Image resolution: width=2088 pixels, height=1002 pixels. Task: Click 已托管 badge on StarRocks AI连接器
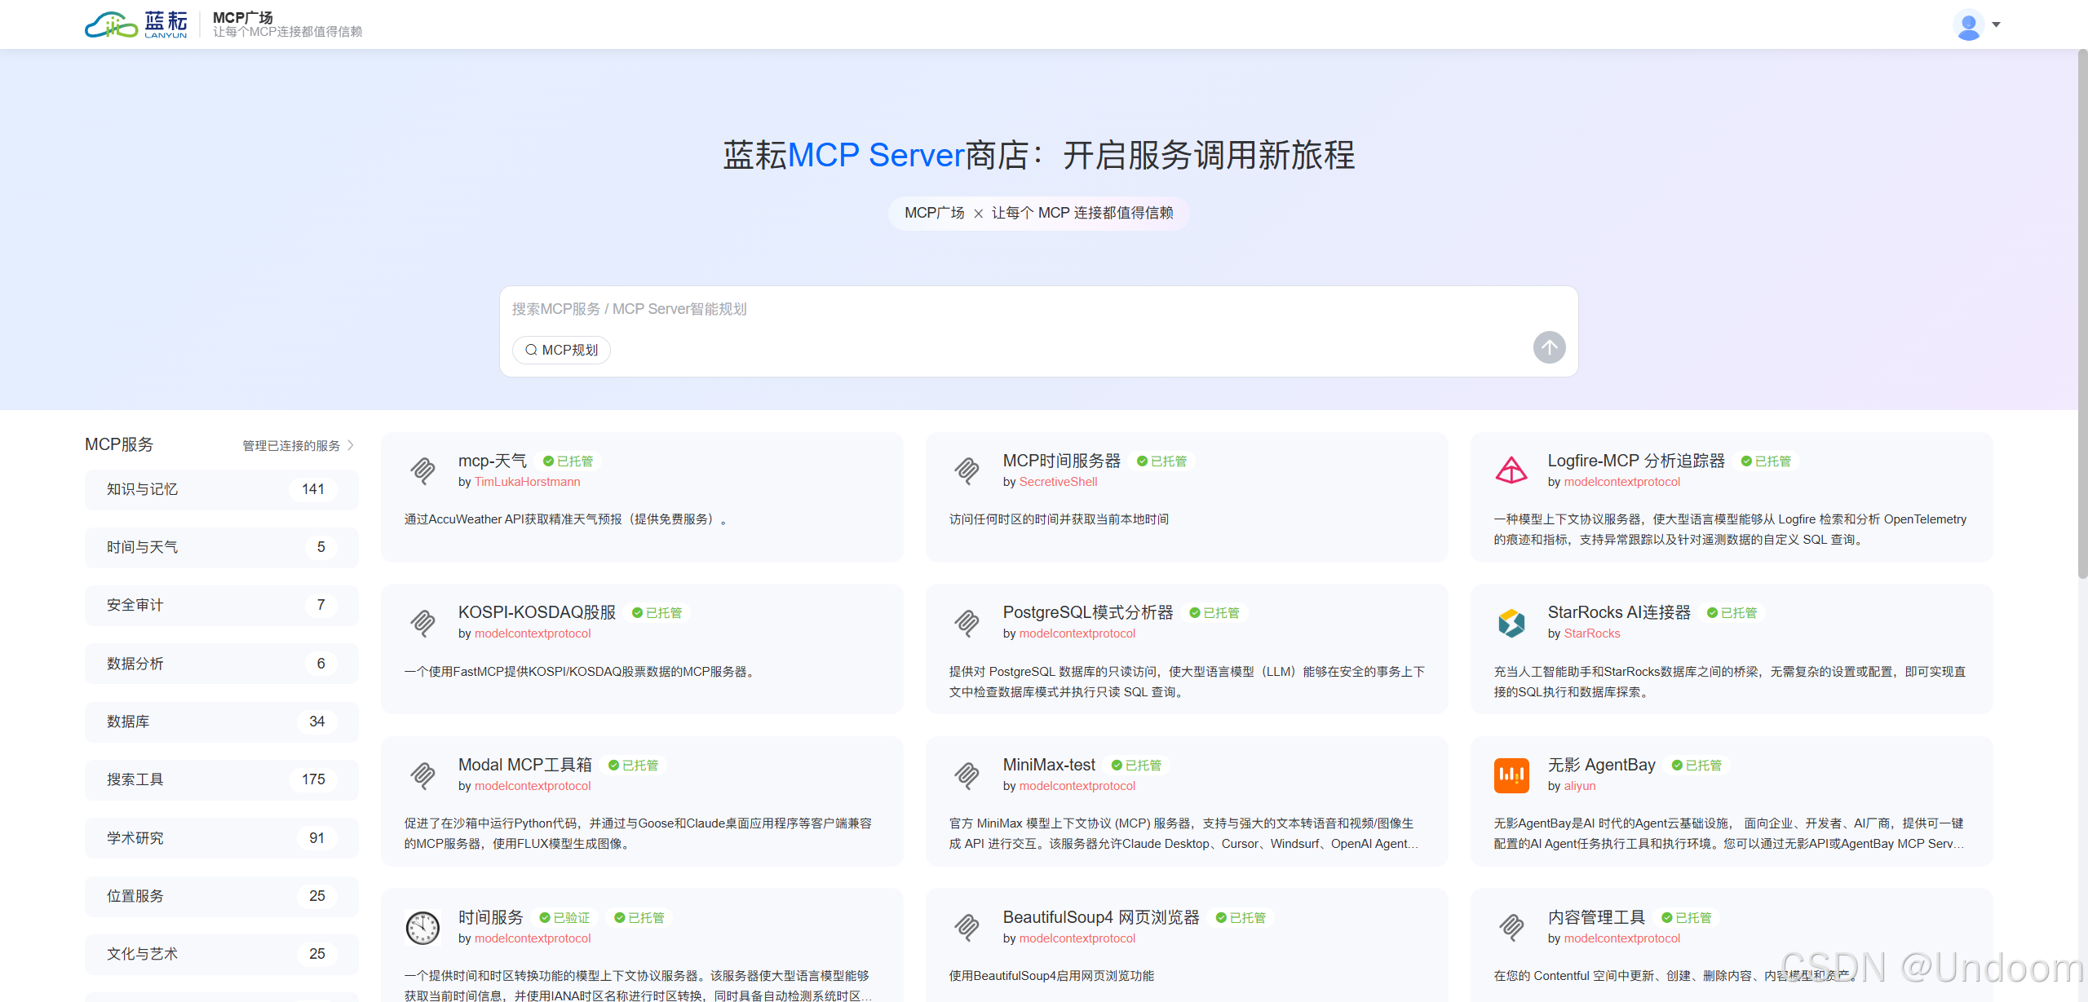point(1732,613)
